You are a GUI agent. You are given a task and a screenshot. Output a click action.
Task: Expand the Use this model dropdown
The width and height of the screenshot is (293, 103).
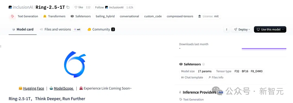coord(270,30)
